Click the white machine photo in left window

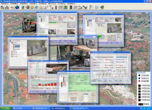37,48
